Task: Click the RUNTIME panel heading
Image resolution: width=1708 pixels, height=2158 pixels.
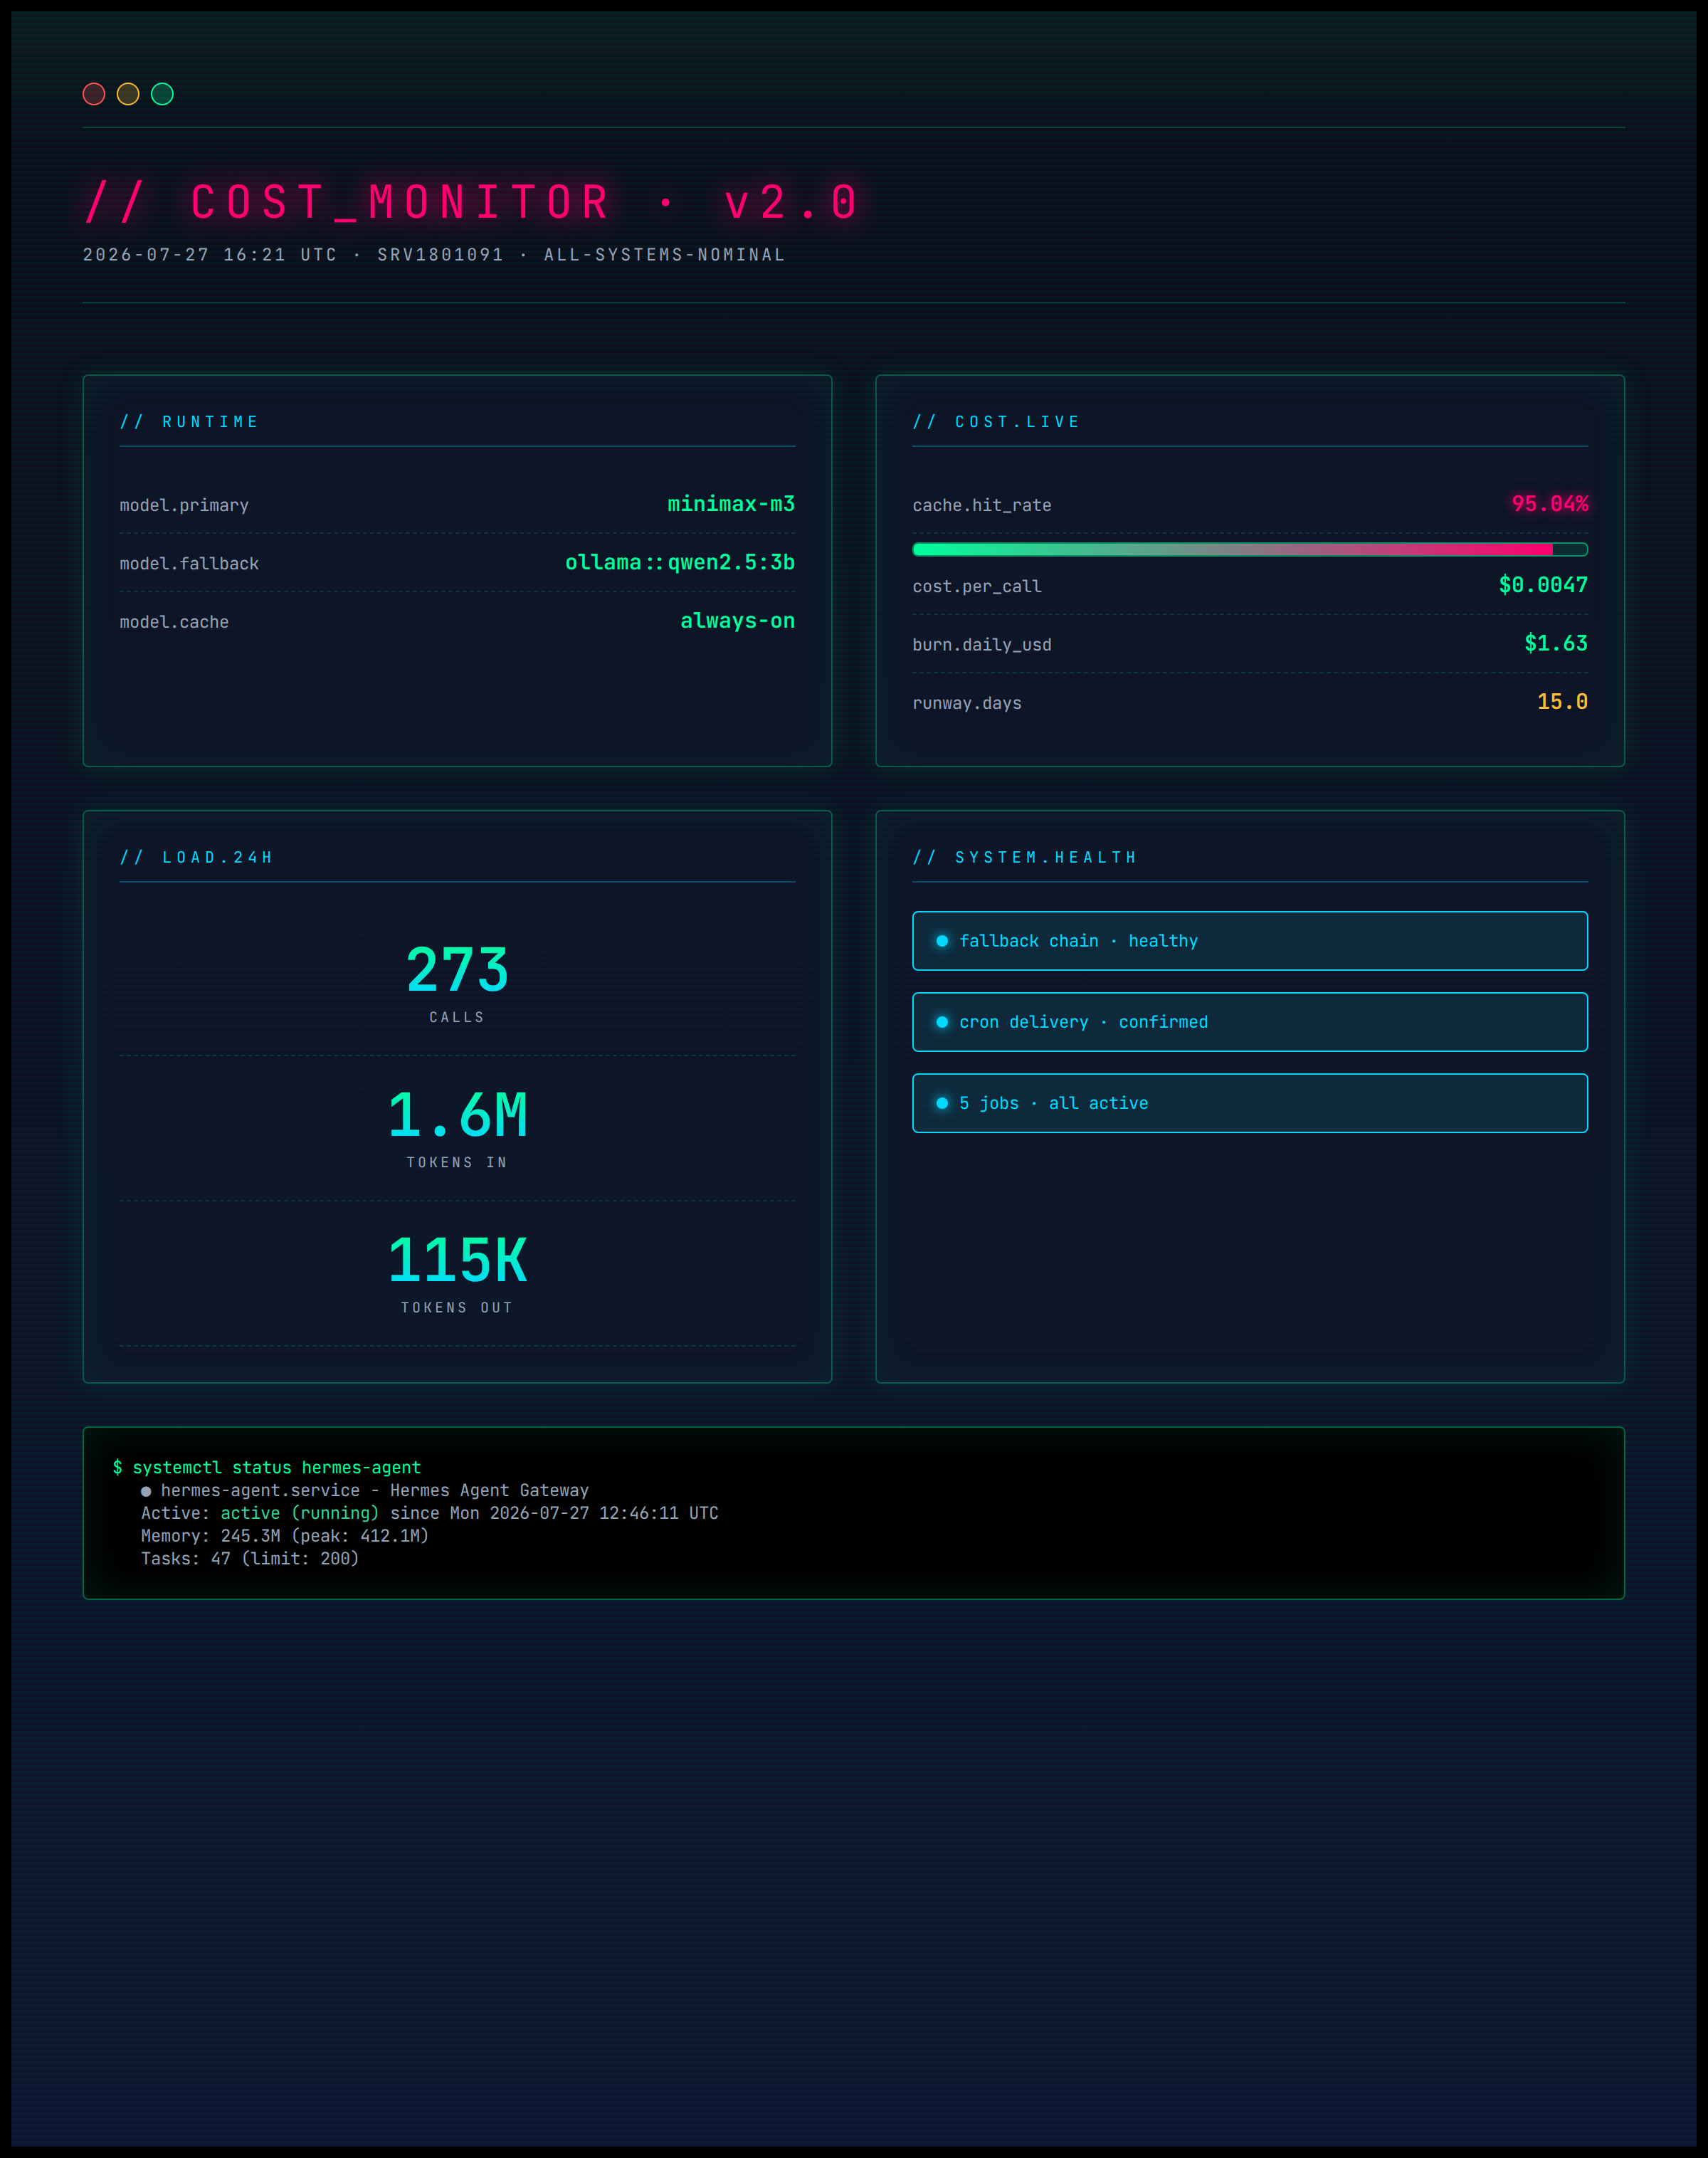Action: pyautogui.click(x=190, y=422)
